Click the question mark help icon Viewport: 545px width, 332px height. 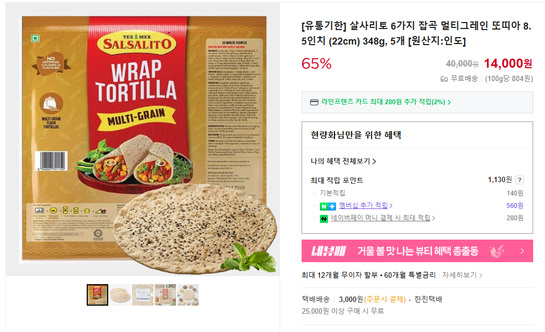(519, 180)
